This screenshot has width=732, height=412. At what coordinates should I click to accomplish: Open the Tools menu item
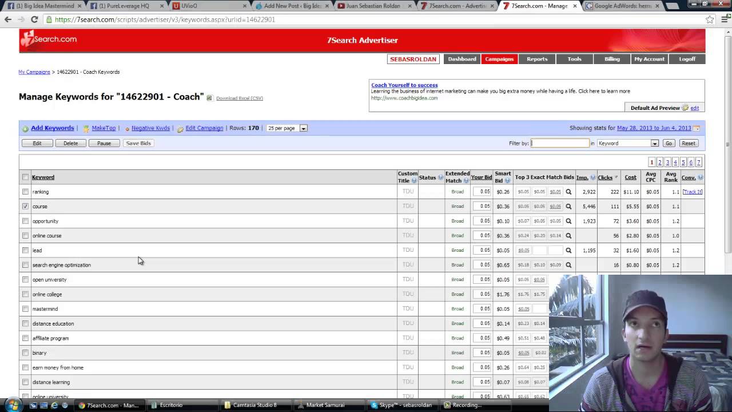574,59
